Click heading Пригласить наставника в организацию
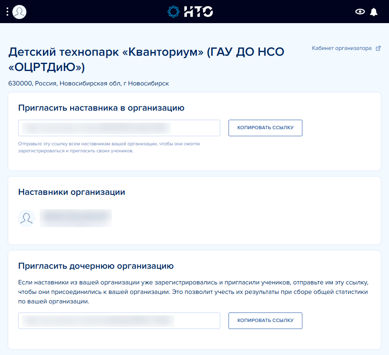The image size is (389, 355). pos(101,108)
